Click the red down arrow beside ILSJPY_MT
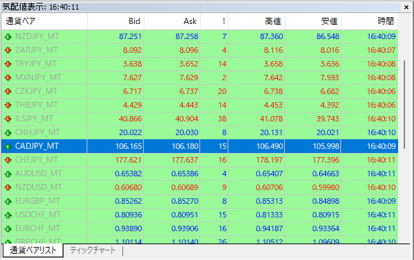The width and height of the screenshot is (414, 260). (8, 119)
